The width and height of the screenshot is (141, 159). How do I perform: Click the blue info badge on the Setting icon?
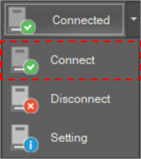31,145
